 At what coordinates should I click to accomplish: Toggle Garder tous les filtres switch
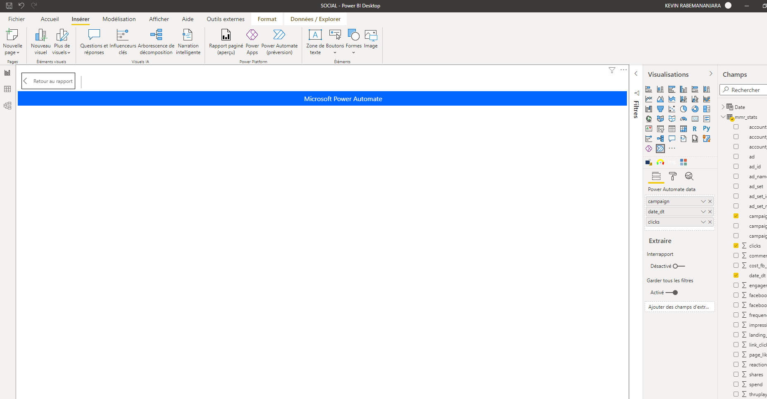(x=672, y=293)
